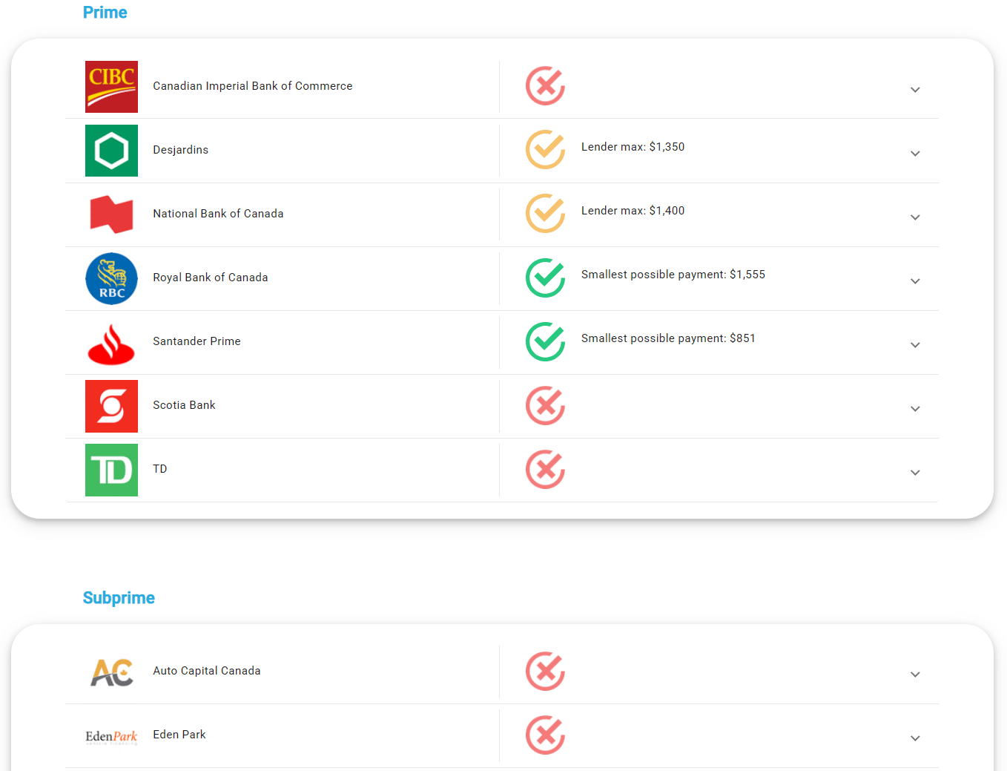Click the red declined icon for Scotia Bank
Image resolution: width=1007 pixels, height=771 pixels.
click(545, 405)
